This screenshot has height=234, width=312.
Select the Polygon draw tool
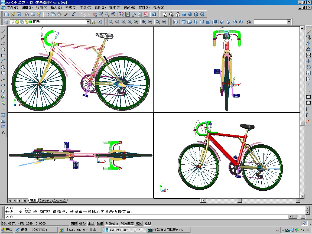[x=3, y=49]
